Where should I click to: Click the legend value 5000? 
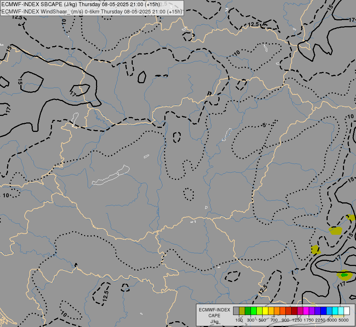coord(344,320)
